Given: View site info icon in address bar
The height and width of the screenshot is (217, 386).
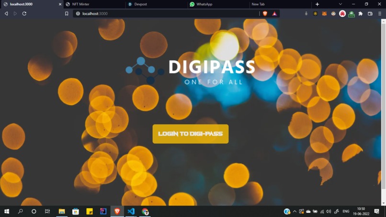Looking at the screenshot, I should click(x=78, y=13).
